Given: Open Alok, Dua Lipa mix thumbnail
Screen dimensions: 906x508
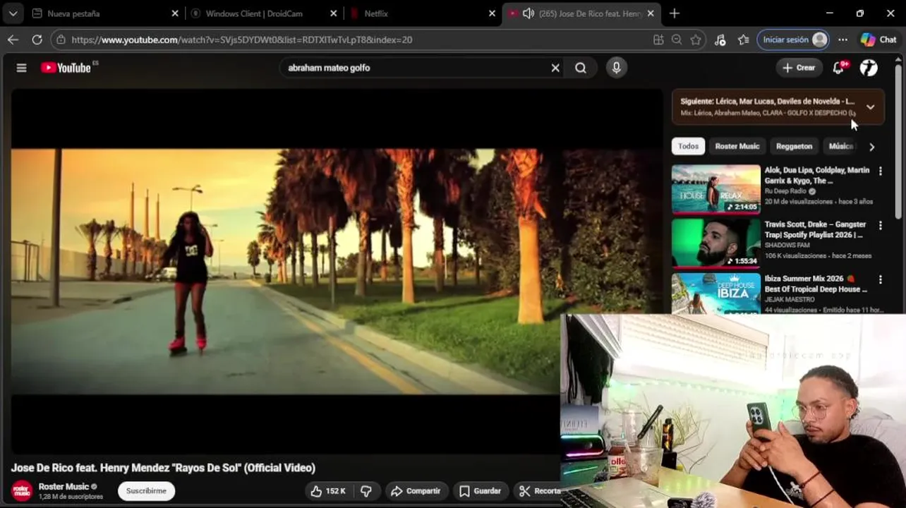Looking at the screenshot, I should (716, 189).
